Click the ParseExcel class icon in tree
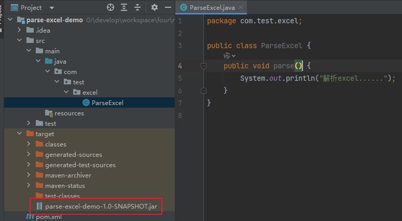This screenshot has height=221, width=402. pyautogui.click(x=86, y=102)
